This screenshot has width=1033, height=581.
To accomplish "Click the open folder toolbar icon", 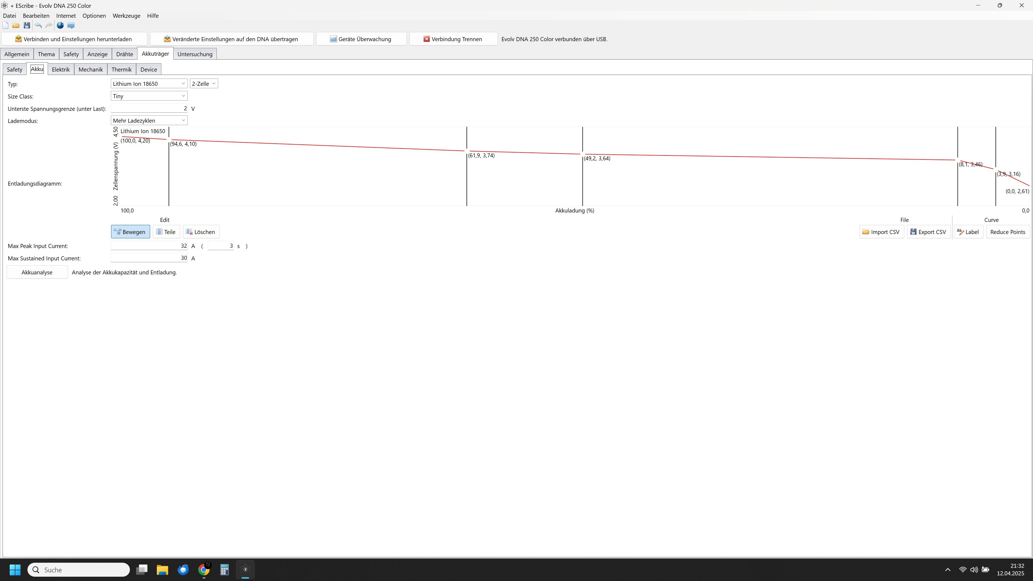I will click(16, 26).
